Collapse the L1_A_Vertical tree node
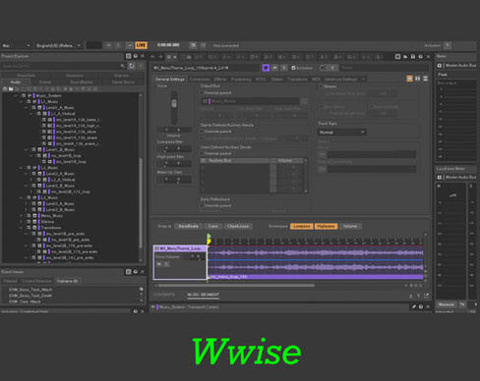This screenshot has height=381, width=480. (31, 114)
